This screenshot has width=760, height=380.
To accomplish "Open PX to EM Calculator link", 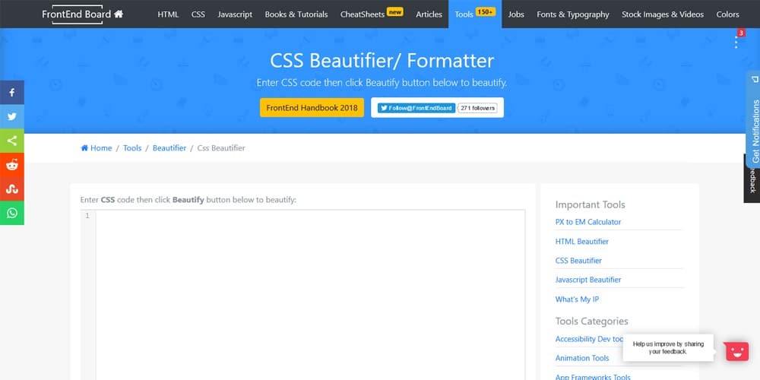I will tap(588, 222).
